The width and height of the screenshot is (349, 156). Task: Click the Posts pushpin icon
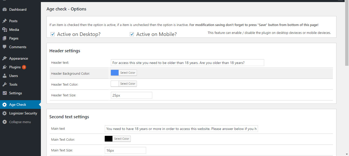click(5, 21)
